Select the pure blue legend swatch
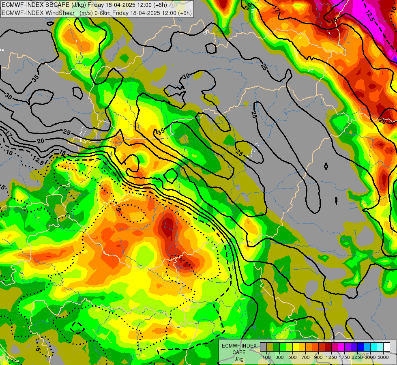The width and height of the screenshot is (397, 365). point(361,347)
